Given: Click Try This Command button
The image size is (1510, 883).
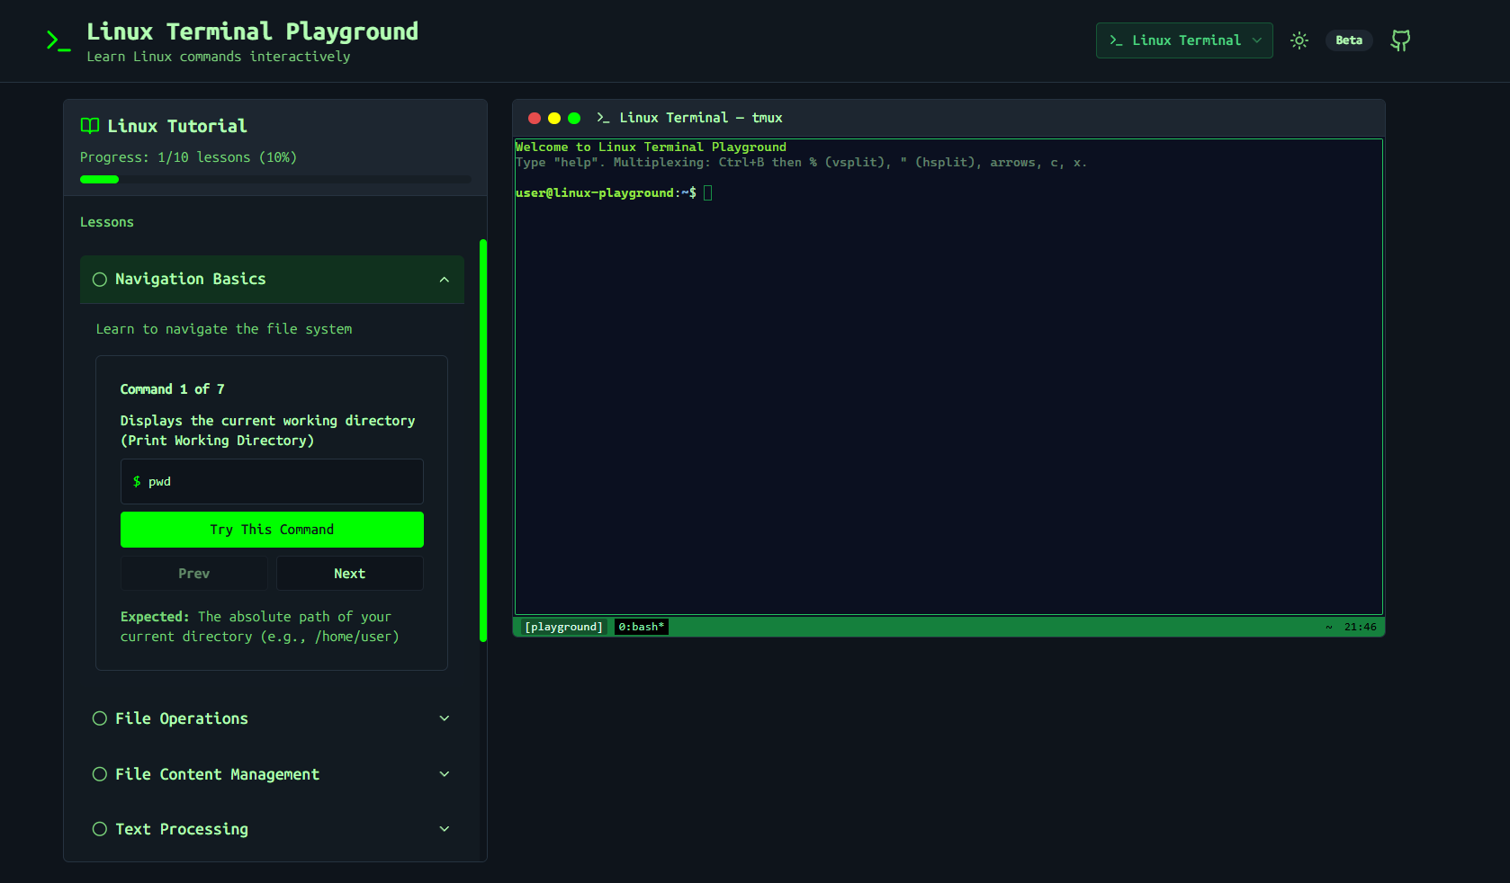Looking at the screenshot, I should (272, 530).
